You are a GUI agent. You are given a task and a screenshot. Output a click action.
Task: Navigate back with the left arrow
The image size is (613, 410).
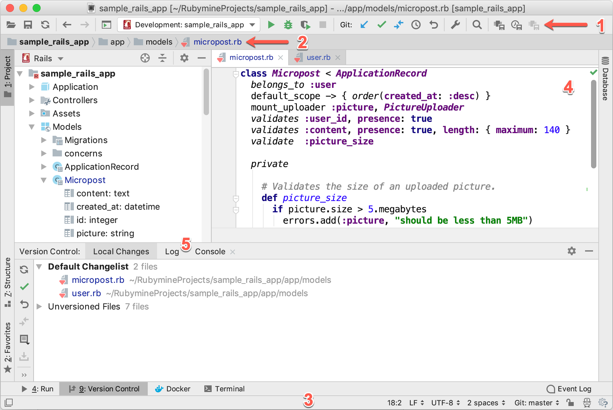(x=67, y=25)
